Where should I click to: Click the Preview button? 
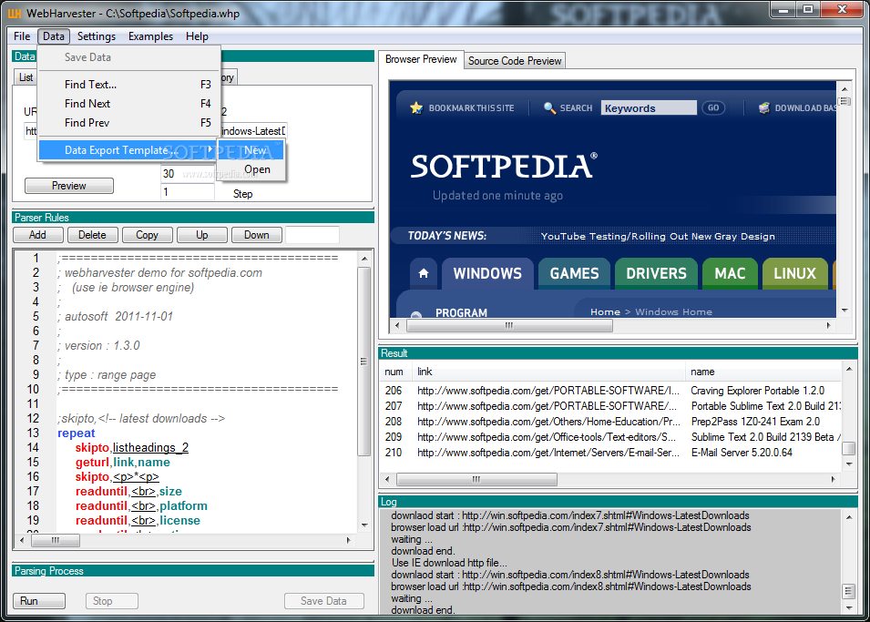pos(69,185)
